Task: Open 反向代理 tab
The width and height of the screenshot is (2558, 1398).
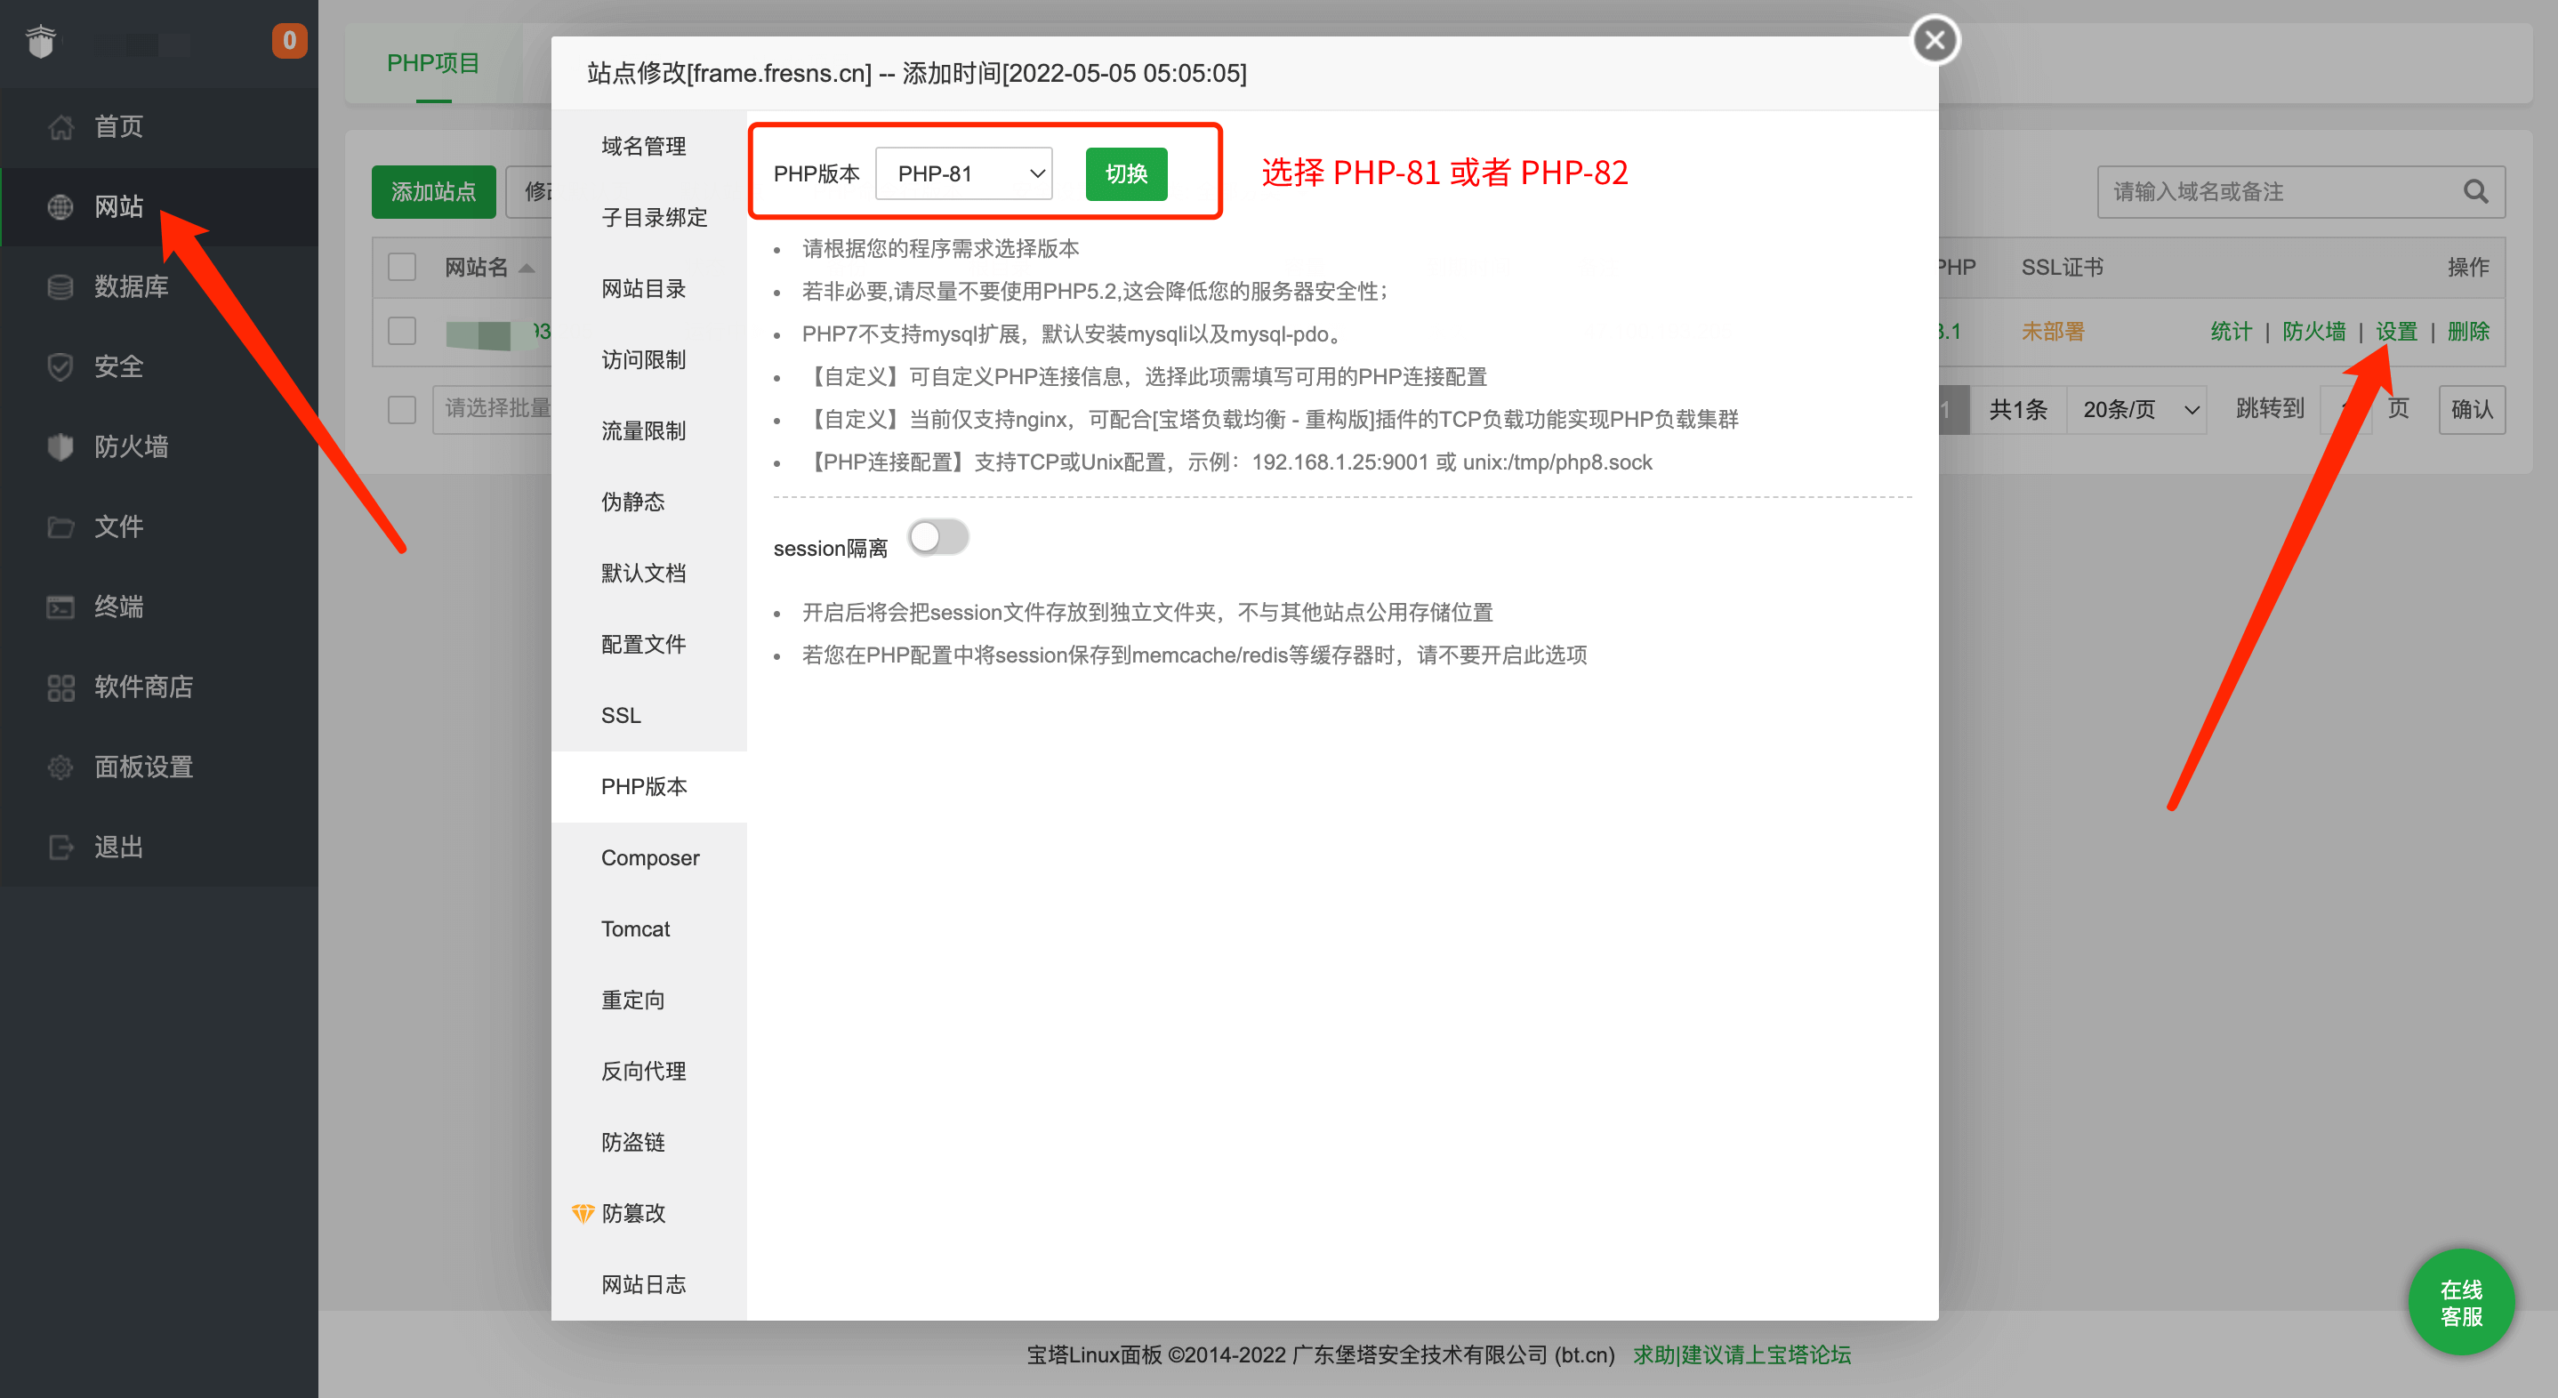Action: pyautogui.click(x=648, y=1072)
